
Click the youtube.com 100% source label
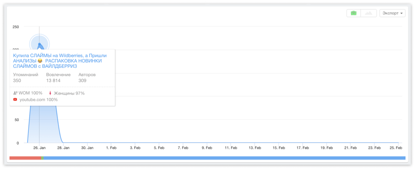tap(39, 99)
